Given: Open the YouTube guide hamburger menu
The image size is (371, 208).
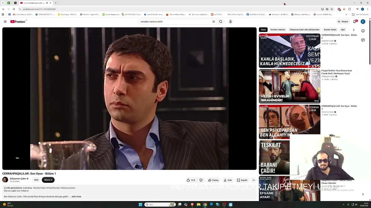Looking at the screenshot, I should tap(5, 22).
